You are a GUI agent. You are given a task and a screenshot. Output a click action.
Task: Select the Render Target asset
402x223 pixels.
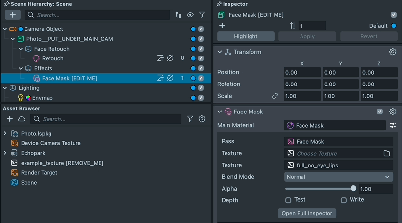pyautogui.click(x=39, y=172)
